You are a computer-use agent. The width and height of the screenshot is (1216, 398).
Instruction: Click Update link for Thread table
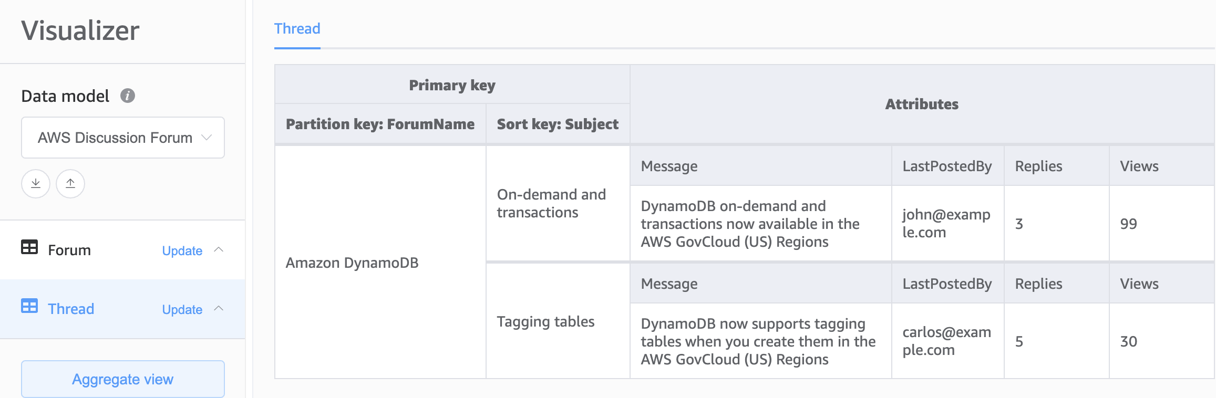pyautogui.click(x=182, y=310)
